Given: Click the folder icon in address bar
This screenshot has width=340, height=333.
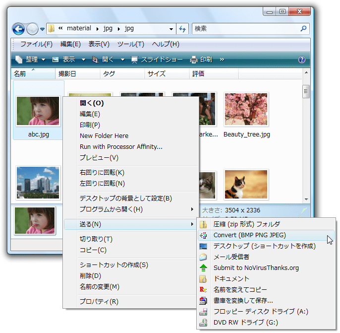Looking at the screenshot, I should tap(52, 28).
